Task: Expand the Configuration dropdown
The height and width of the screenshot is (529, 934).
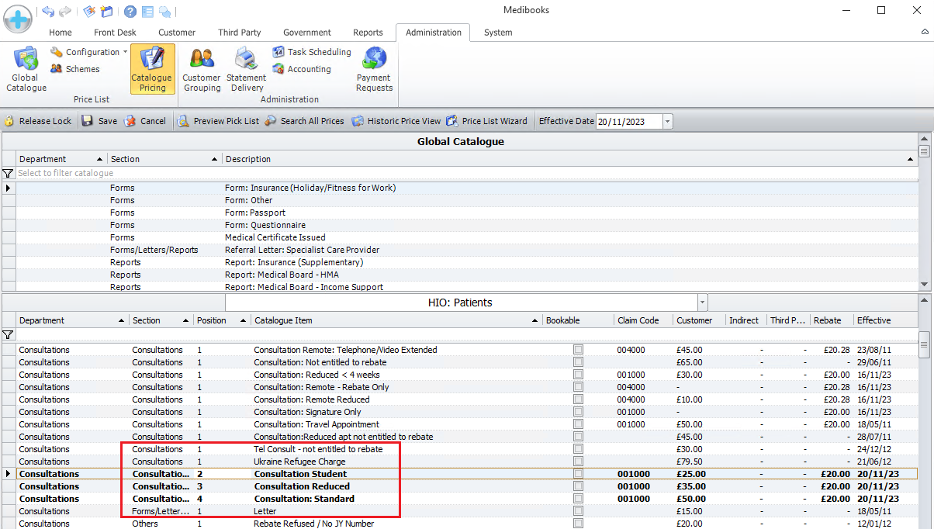Action: (x=126, y=52)
